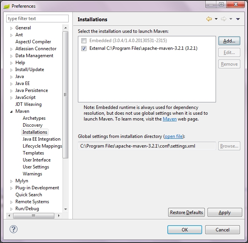Viewport: 248px width, 243px height.
Task: Click the vertical scrollbar thumb in tree
Action: coord(66,95)
